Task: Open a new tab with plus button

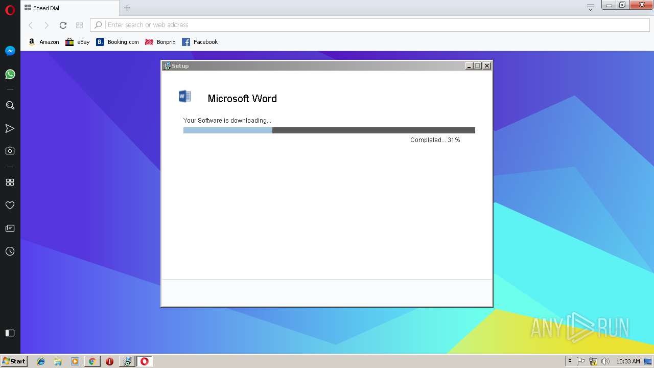Action: (x=127, y=8)
